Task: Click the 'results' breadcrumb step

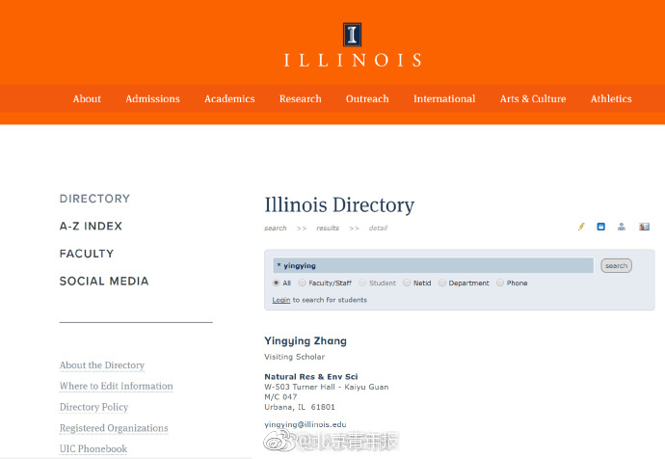Action: coord(328,229)
